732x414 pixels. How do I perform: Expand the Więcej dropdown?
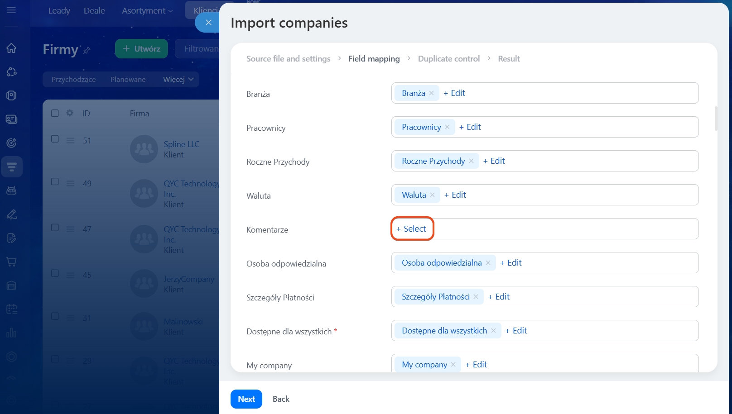tap(178, 80)
